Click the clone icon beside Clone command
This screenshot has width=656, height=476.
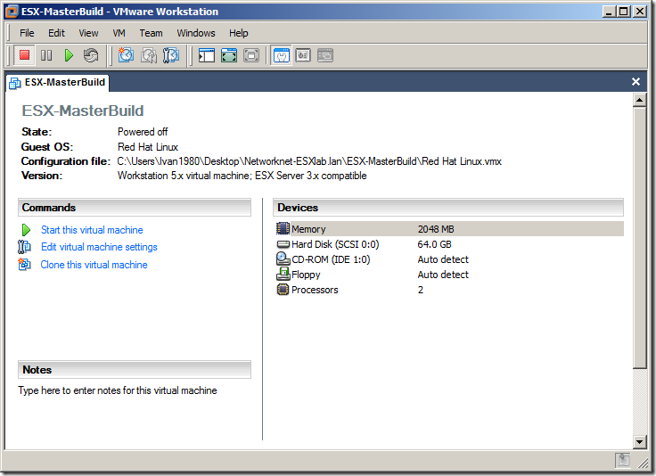(24, 265)
